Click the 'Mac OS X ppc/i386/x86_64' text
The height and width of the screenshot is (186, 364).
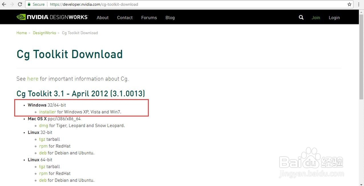coord(54,119)
